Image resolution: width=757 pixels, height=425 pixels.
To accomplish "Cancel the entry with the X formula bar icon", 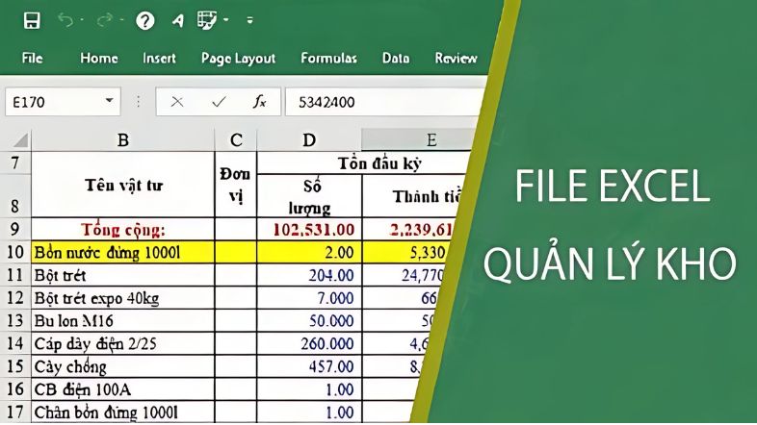I will click(177, 101).
